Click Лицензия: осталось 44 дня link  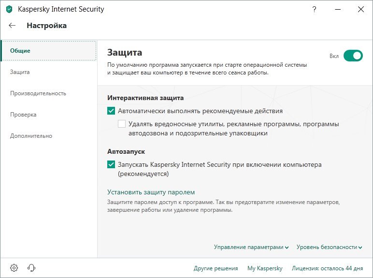pyautogui.click(x=327, y=268)
